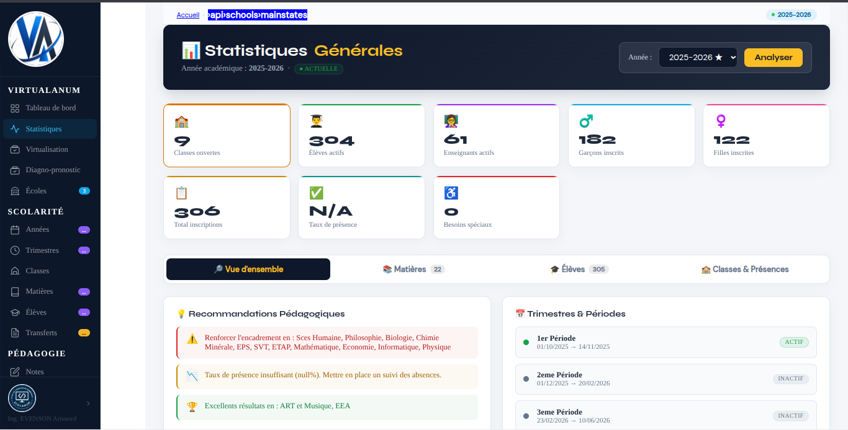This screenshot has height=430, width=848.
Task: Select the Filles inscrites card showing 122
Action: coord(767,136)
